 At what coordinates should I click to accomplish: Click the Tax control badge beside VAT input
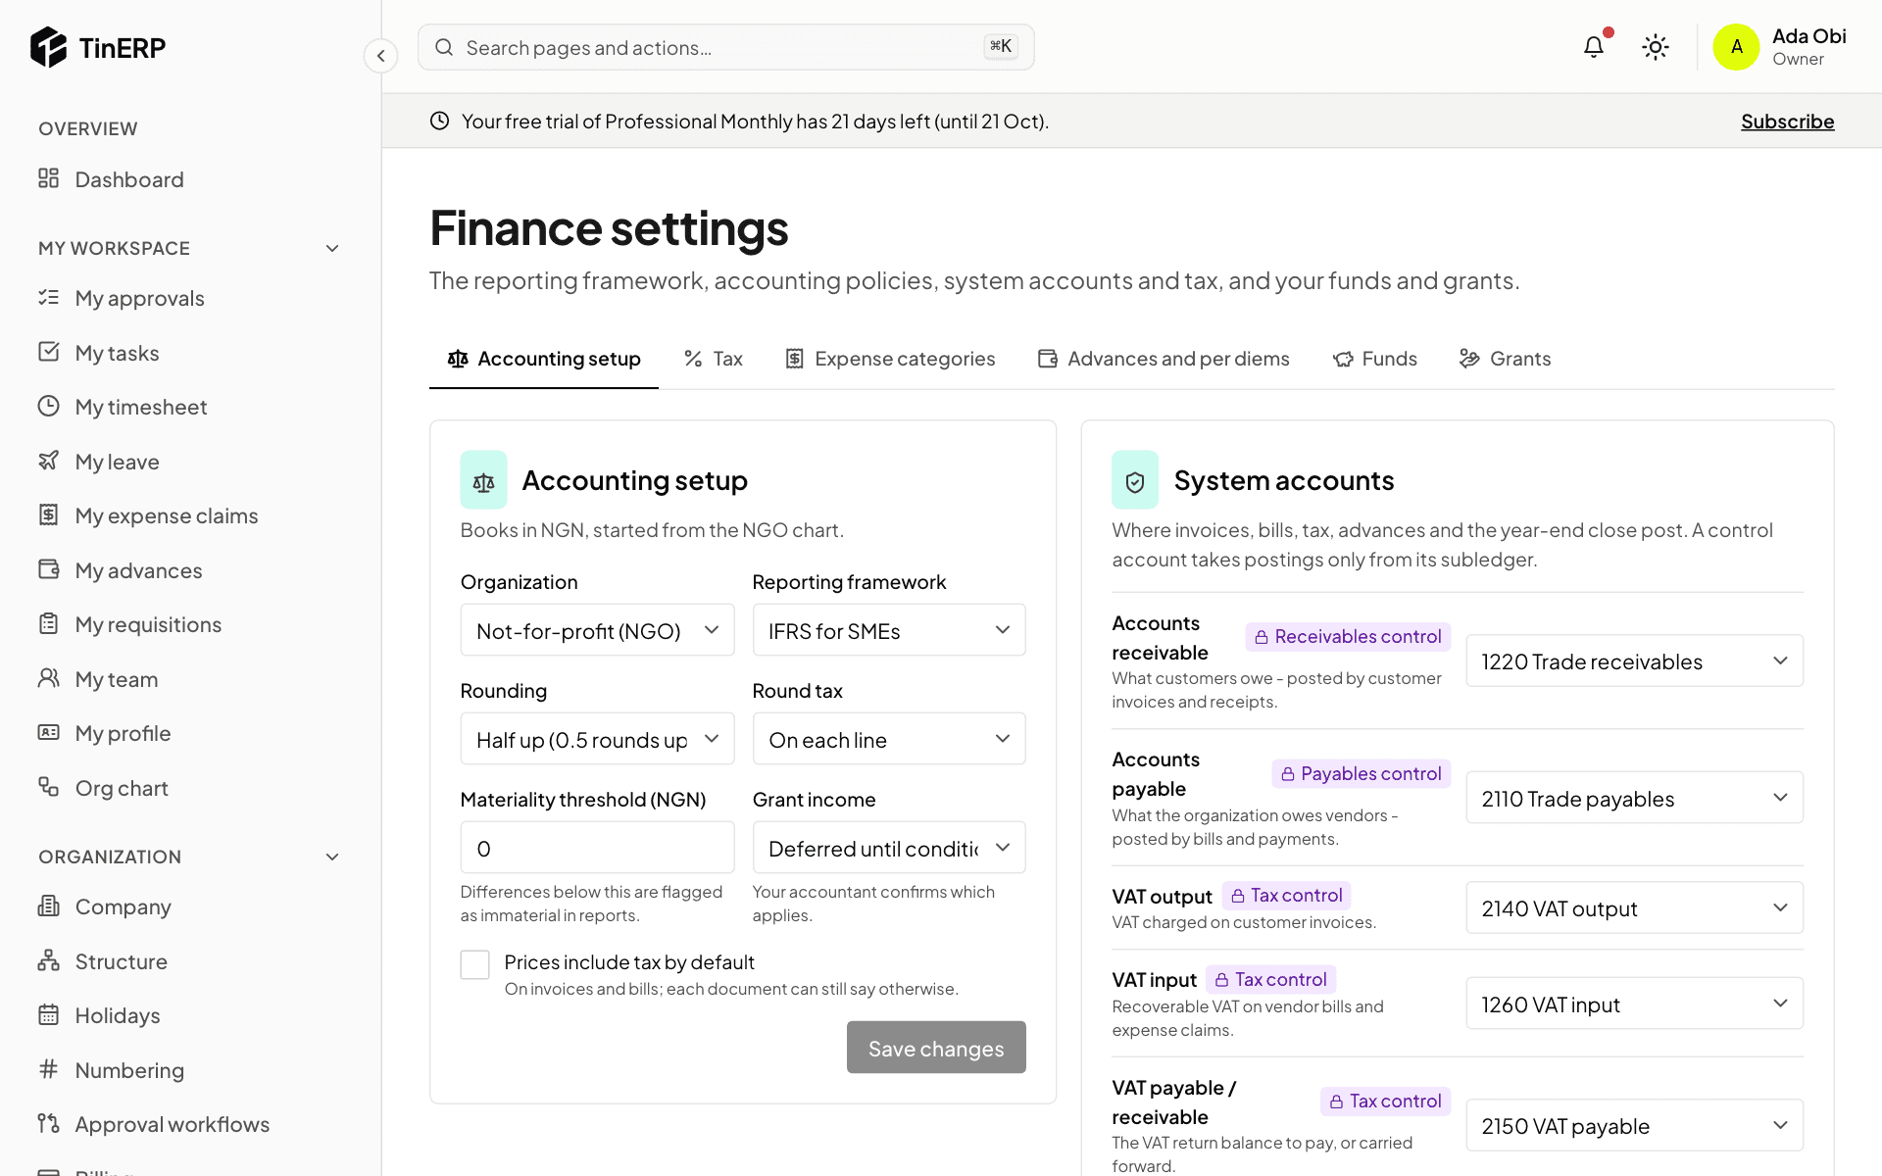[x=1270, y=979]
